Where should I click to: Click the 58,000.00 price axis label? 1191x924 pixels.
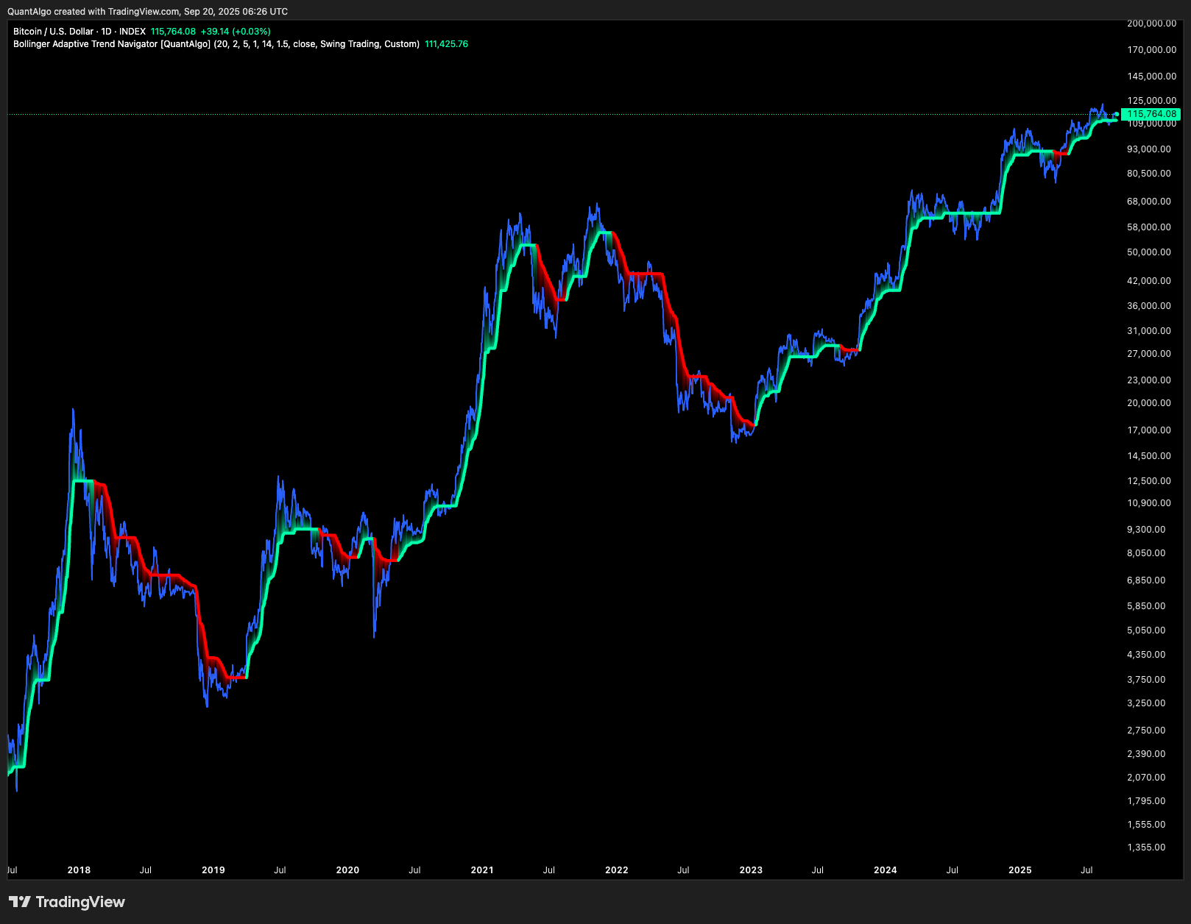pos(1149,227)
